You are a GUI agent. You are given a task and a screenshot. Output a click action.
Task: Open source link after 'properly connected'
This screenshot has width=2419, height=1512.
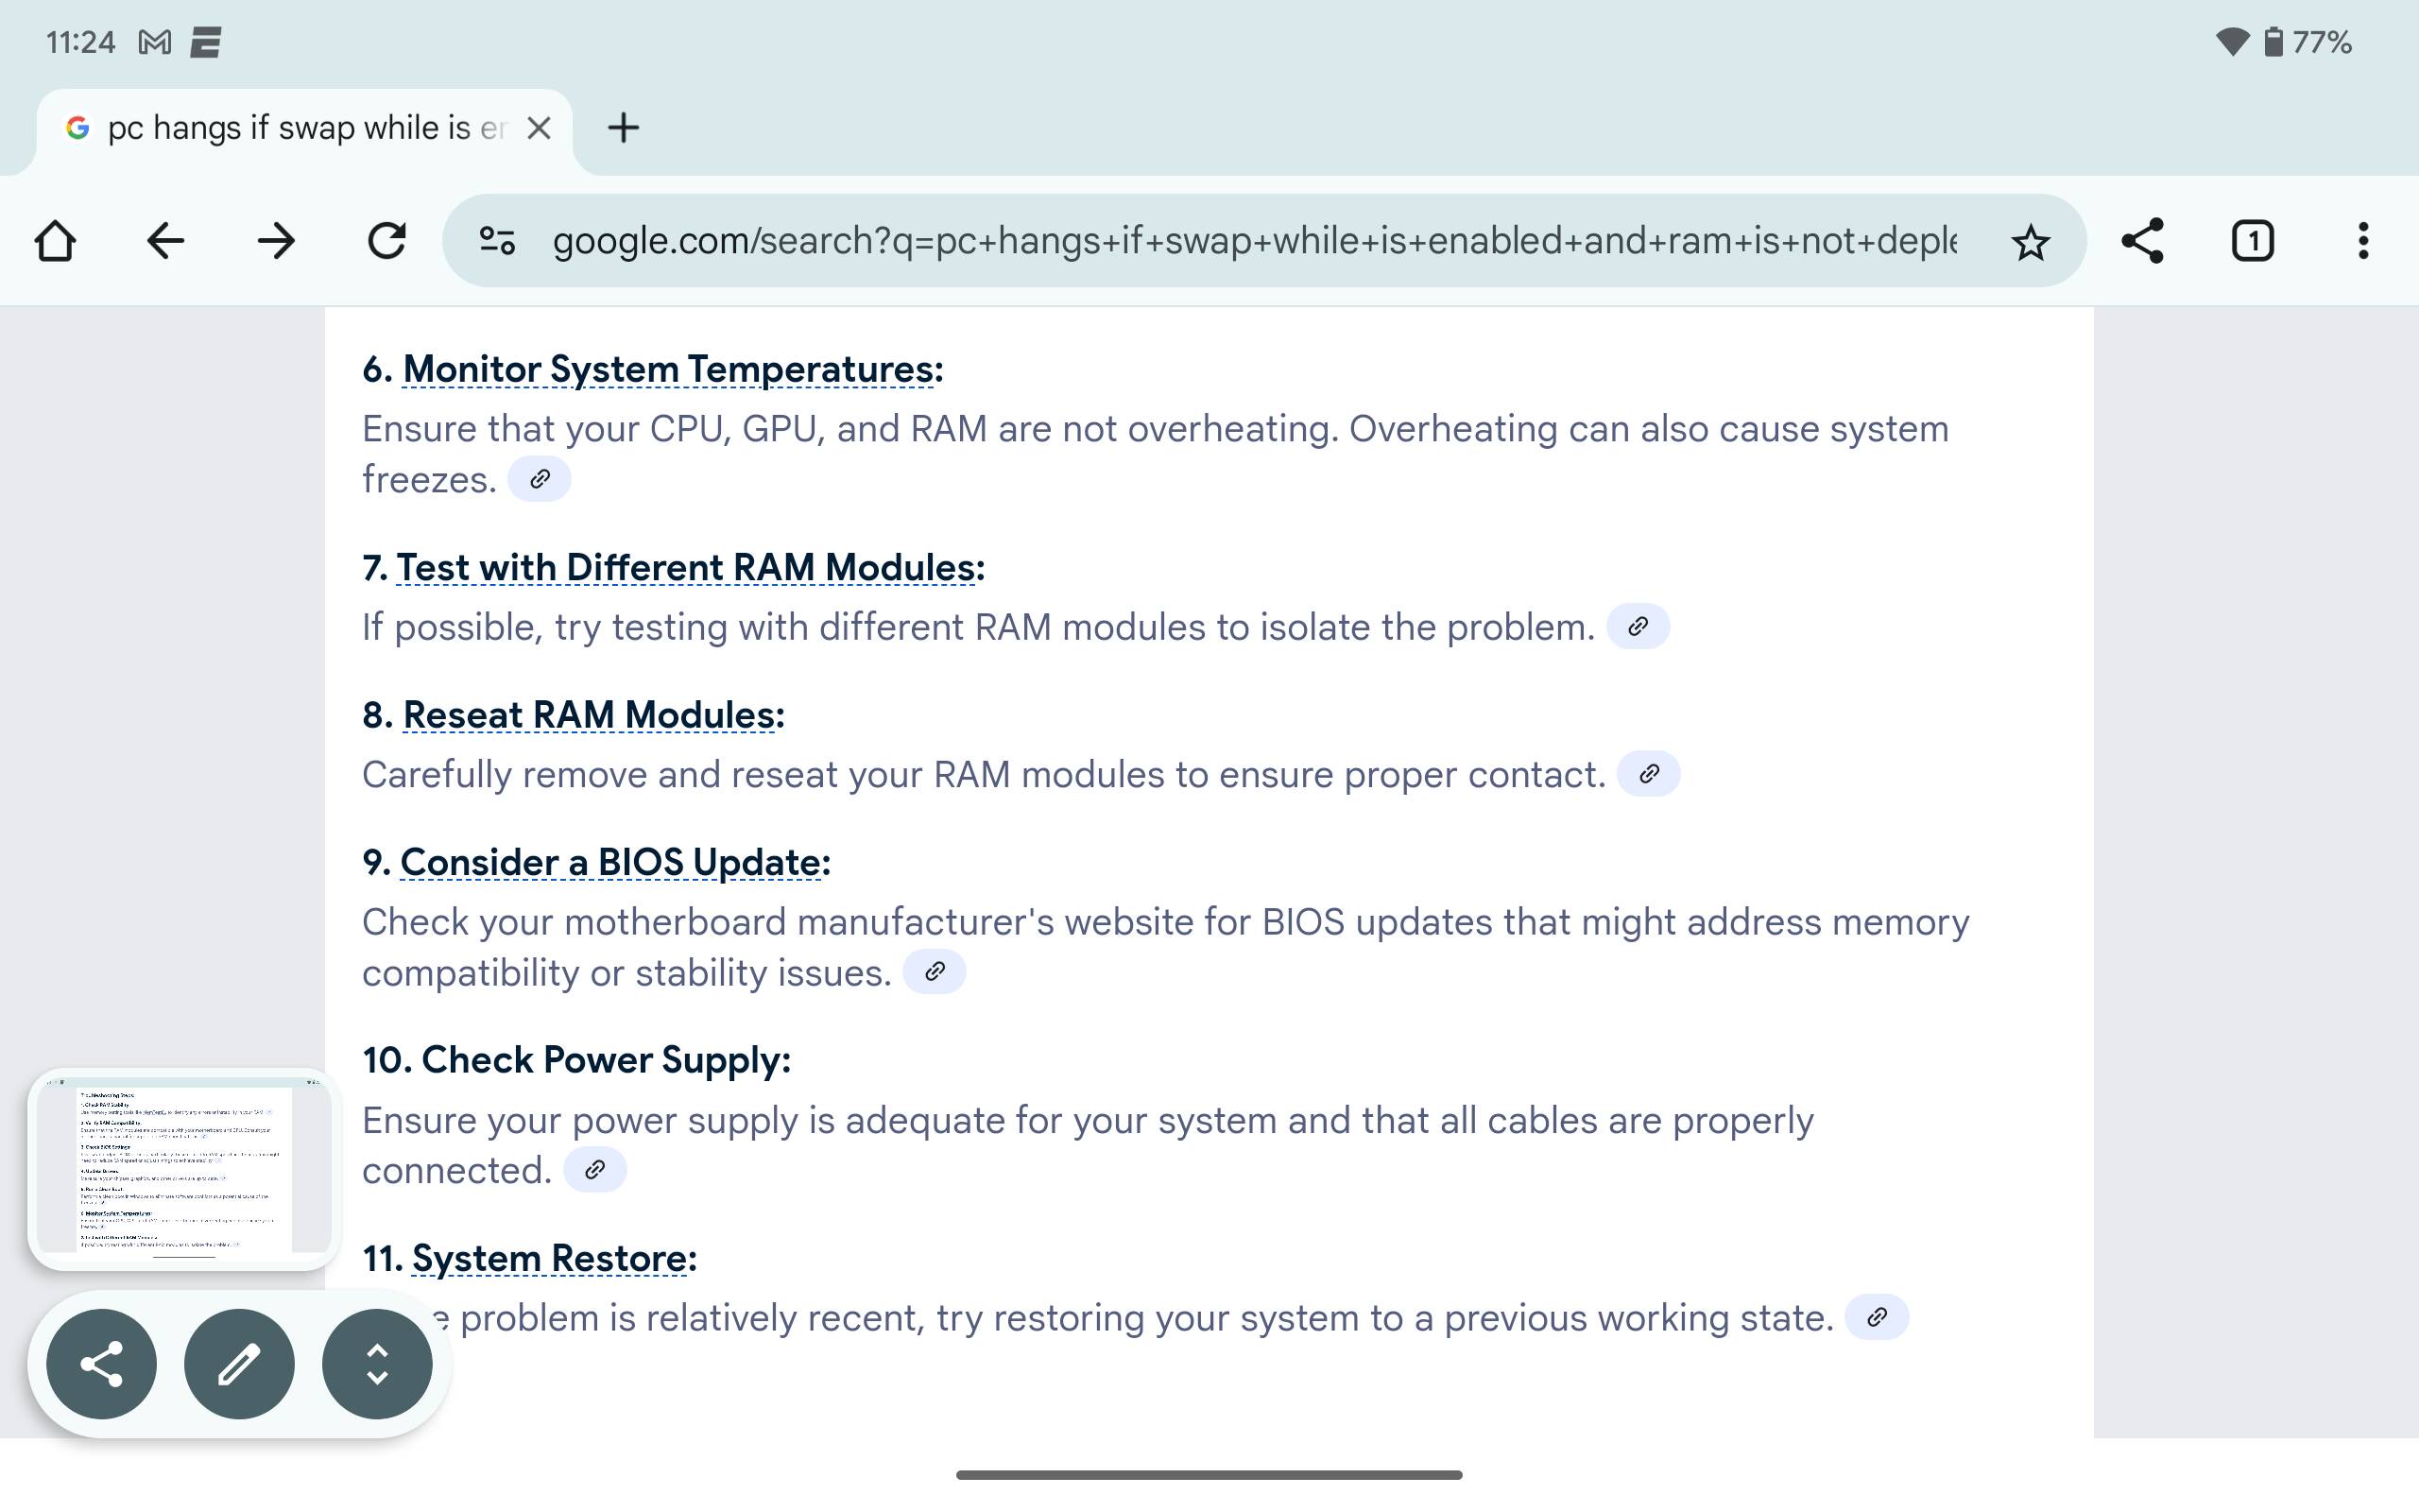coord(594,1170)
